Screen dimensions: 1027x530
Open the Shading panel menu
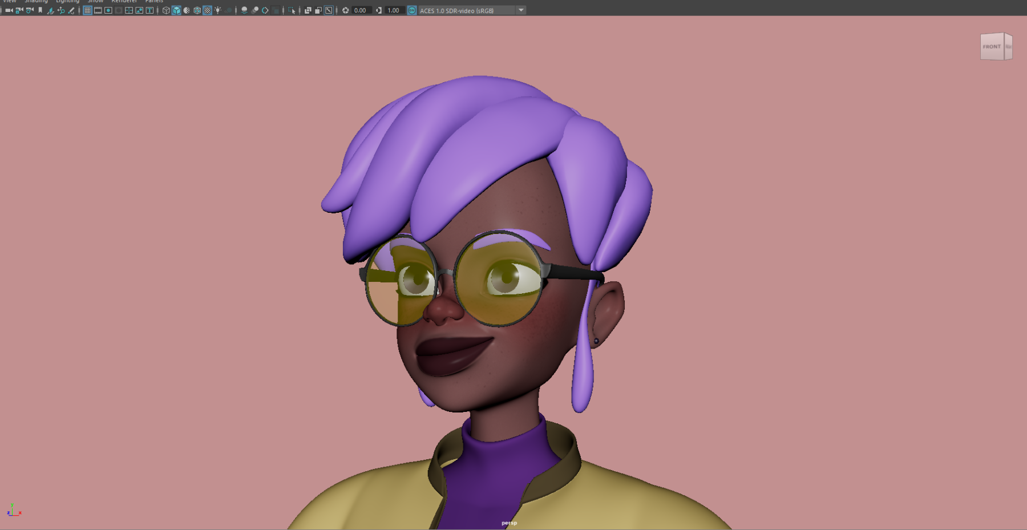pos(36,2)
